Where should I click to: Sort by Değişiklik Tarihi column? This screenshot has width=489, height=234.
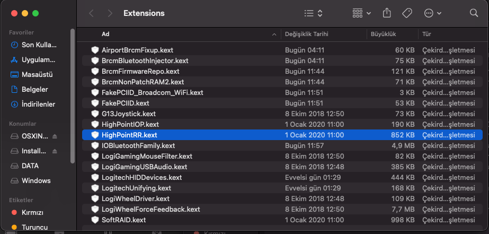point(307,34)
